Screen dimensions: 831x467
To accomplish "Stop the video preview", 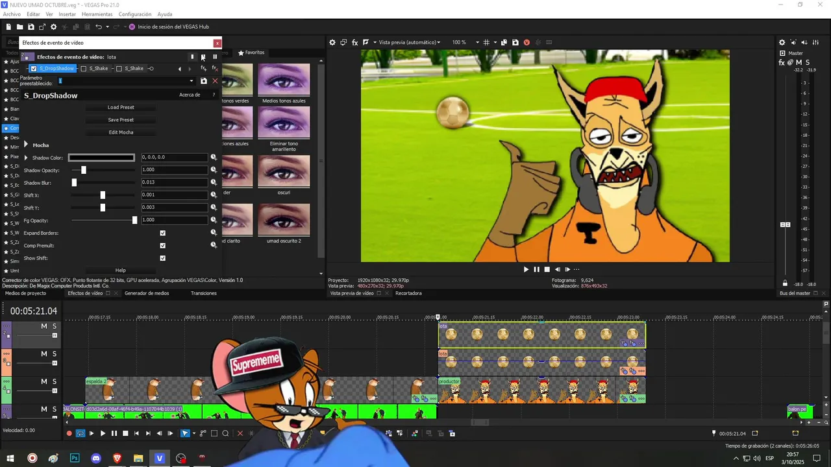I will pyautogui.click(x=547, y=269).
